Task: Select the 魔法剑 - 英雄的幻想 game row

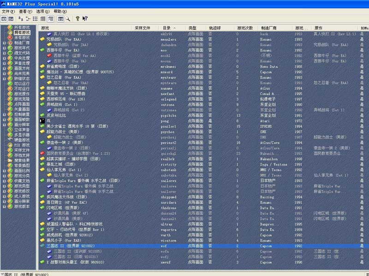Action: click(202, 72)
